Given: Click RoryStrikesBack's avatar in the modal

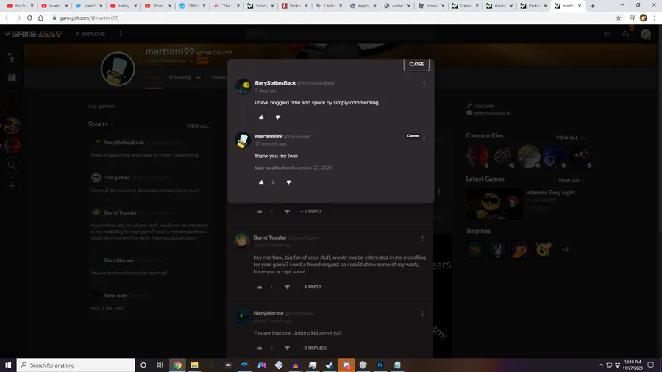Looking at the screenshot, I should point(243,87).
